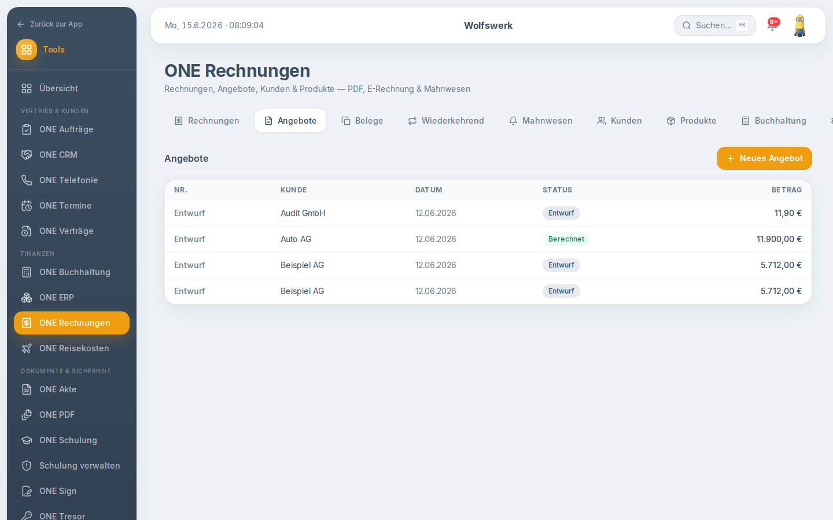833x520 pixels.
Task: Click the Übersicht grid icon in sidebar
Action: click(x=27, y=88)
